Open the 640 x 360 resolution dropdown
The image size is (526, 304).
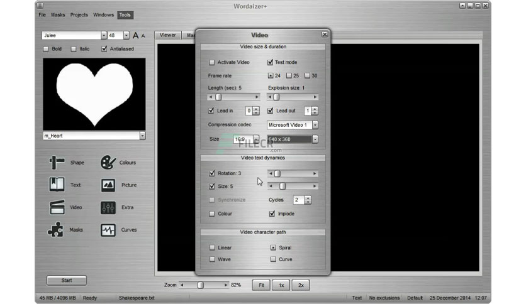pyautogui.click(x=315, y=139)
